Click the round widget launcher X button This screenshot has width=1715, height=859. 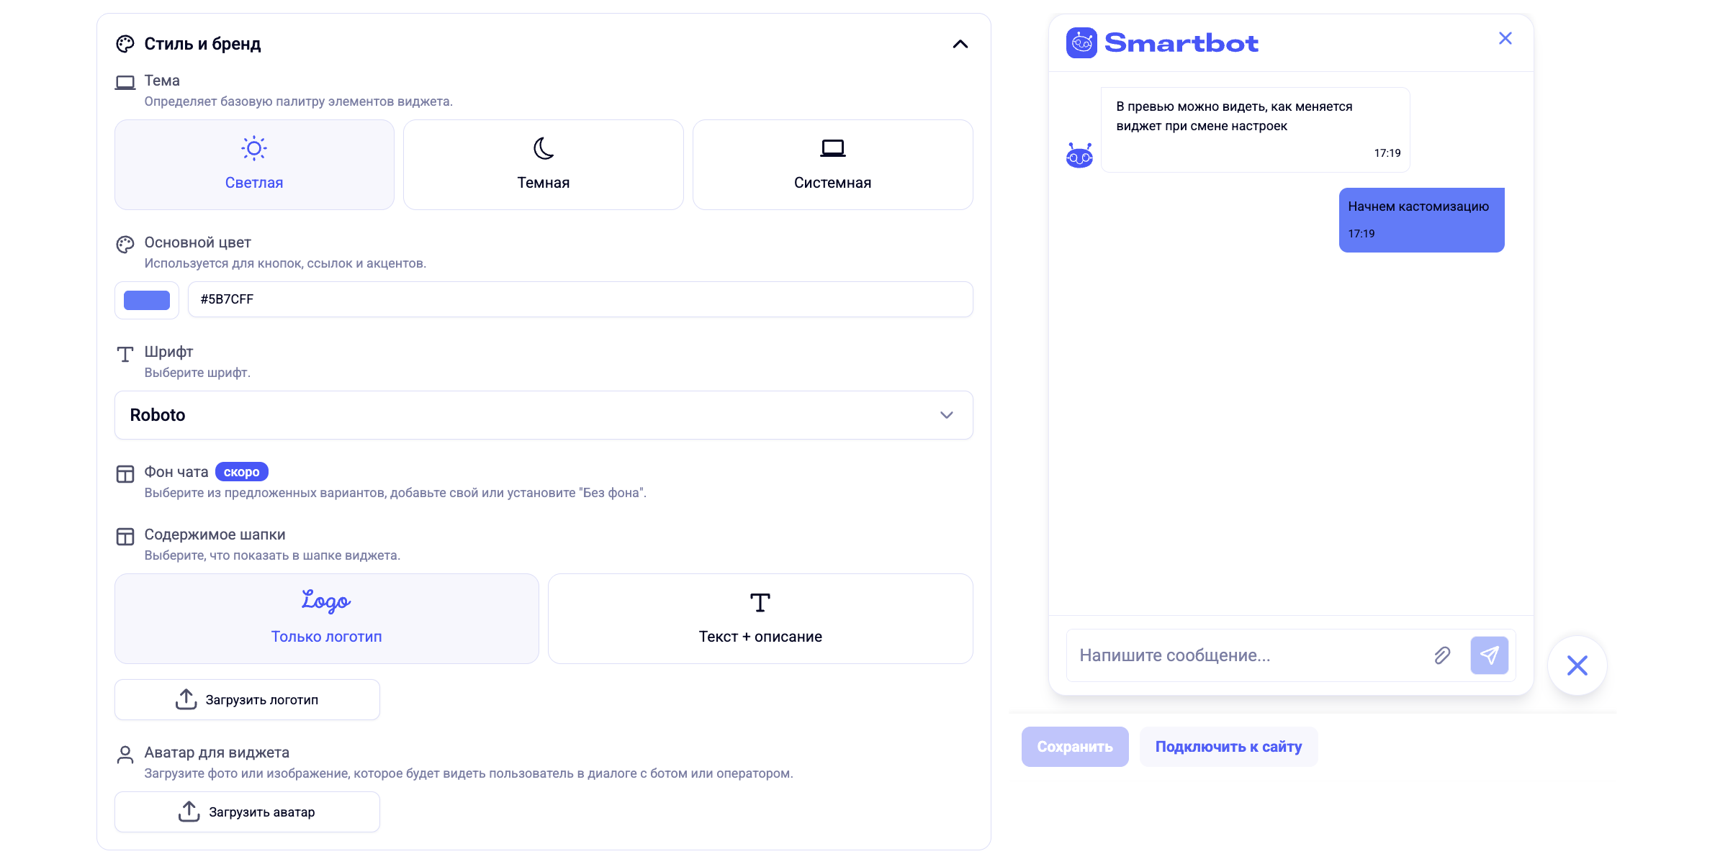(x=1577, y=665)
